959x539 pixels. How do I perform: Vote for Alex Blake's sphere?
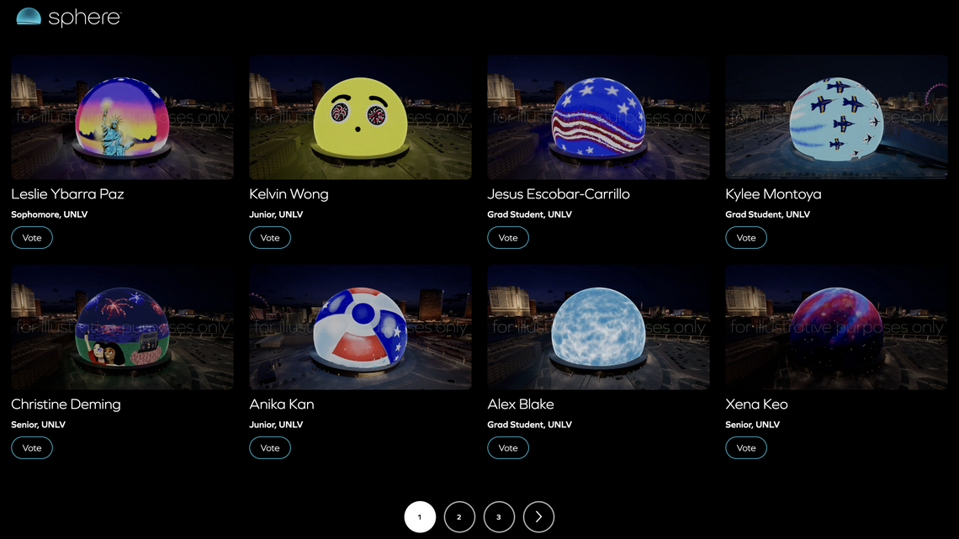[508, 448]
